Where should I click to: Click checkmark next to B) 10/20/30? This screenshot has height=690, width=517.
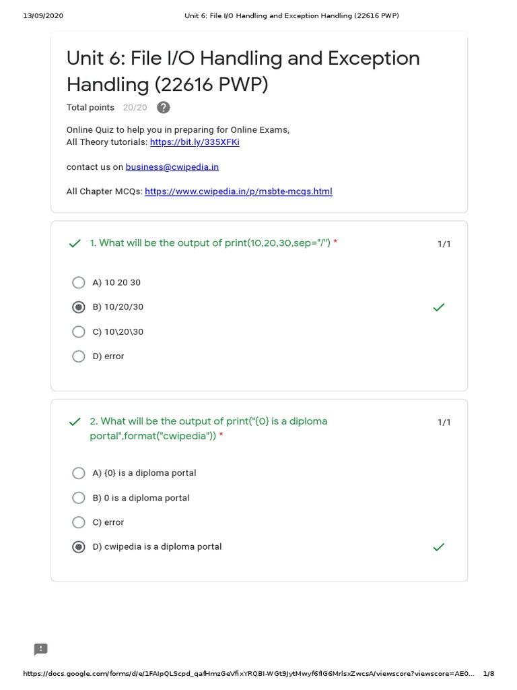439,307
